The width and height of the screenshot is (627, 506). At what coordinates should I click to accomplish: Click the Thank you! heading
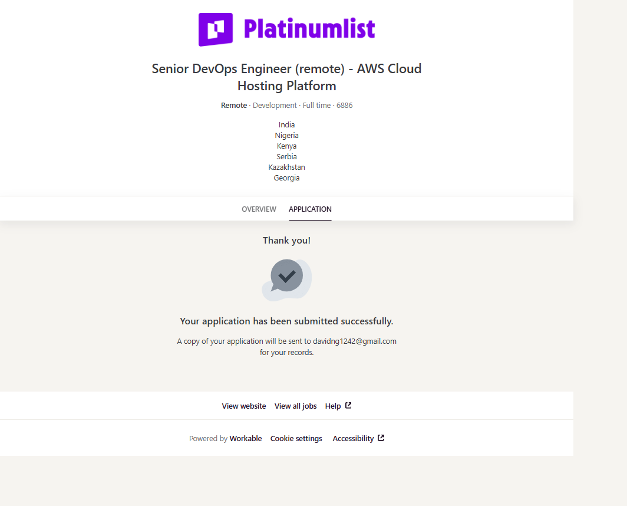286,241
